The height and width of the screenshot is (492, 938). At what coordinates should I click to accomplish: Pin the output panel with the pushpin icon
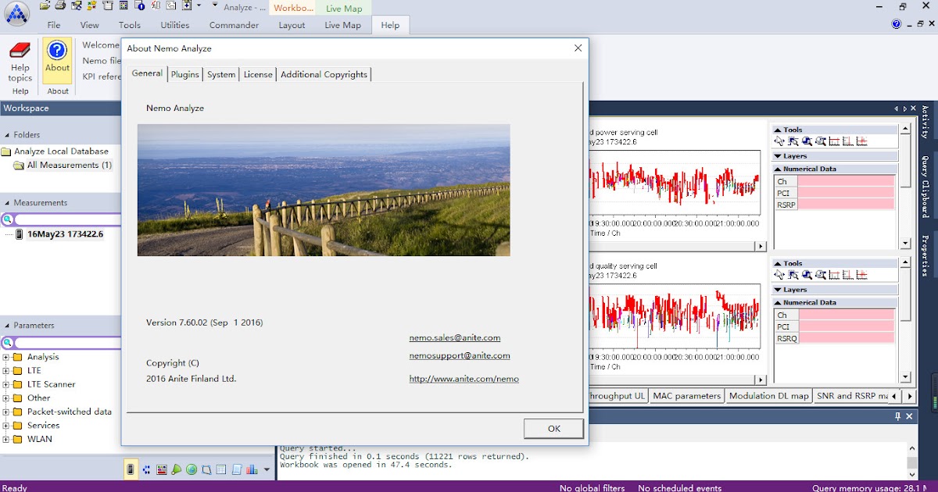[898, 416]
